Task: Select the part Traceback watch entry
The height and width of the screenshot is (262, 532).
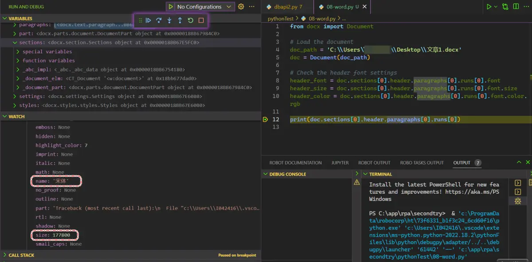Action: coord(147,208)
